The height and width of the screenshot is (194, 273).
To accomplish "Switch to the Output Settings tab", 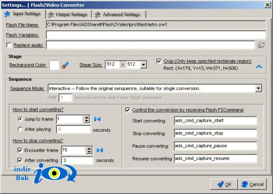I will (68, 15).
